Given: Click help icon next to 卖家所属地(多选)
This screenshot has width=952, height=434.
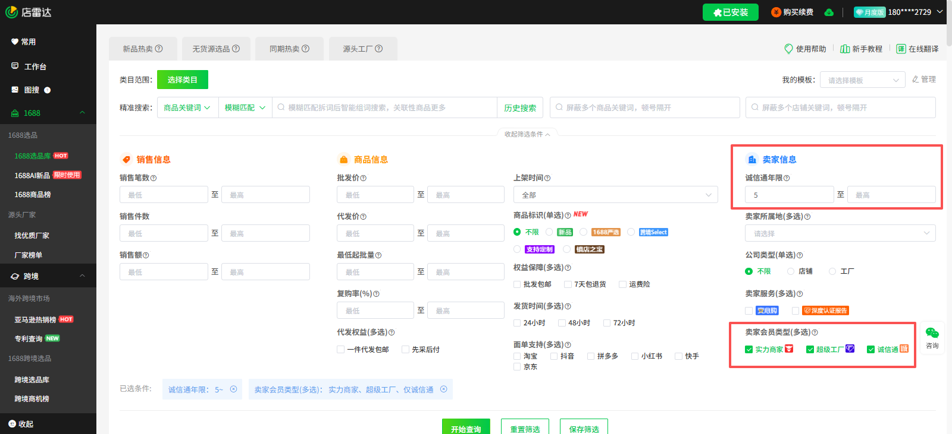Looking at the screenshot, I should 807,217.
